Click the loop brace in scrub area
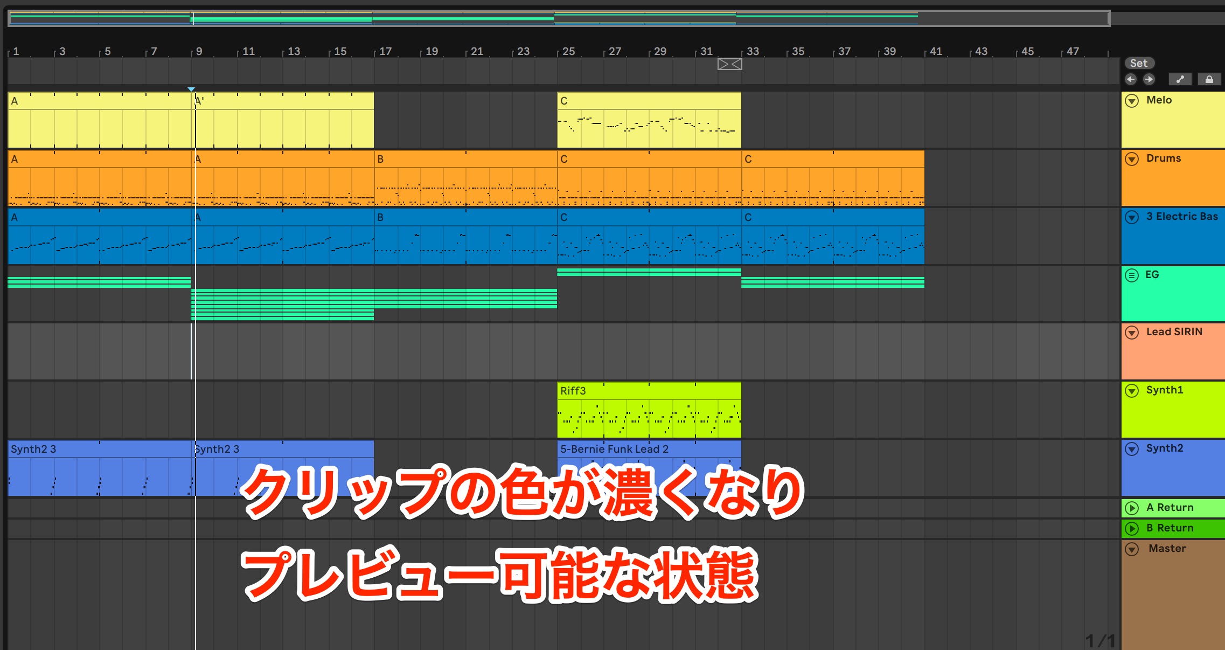This screenshot has height=650, width=1225. [730, 64]
